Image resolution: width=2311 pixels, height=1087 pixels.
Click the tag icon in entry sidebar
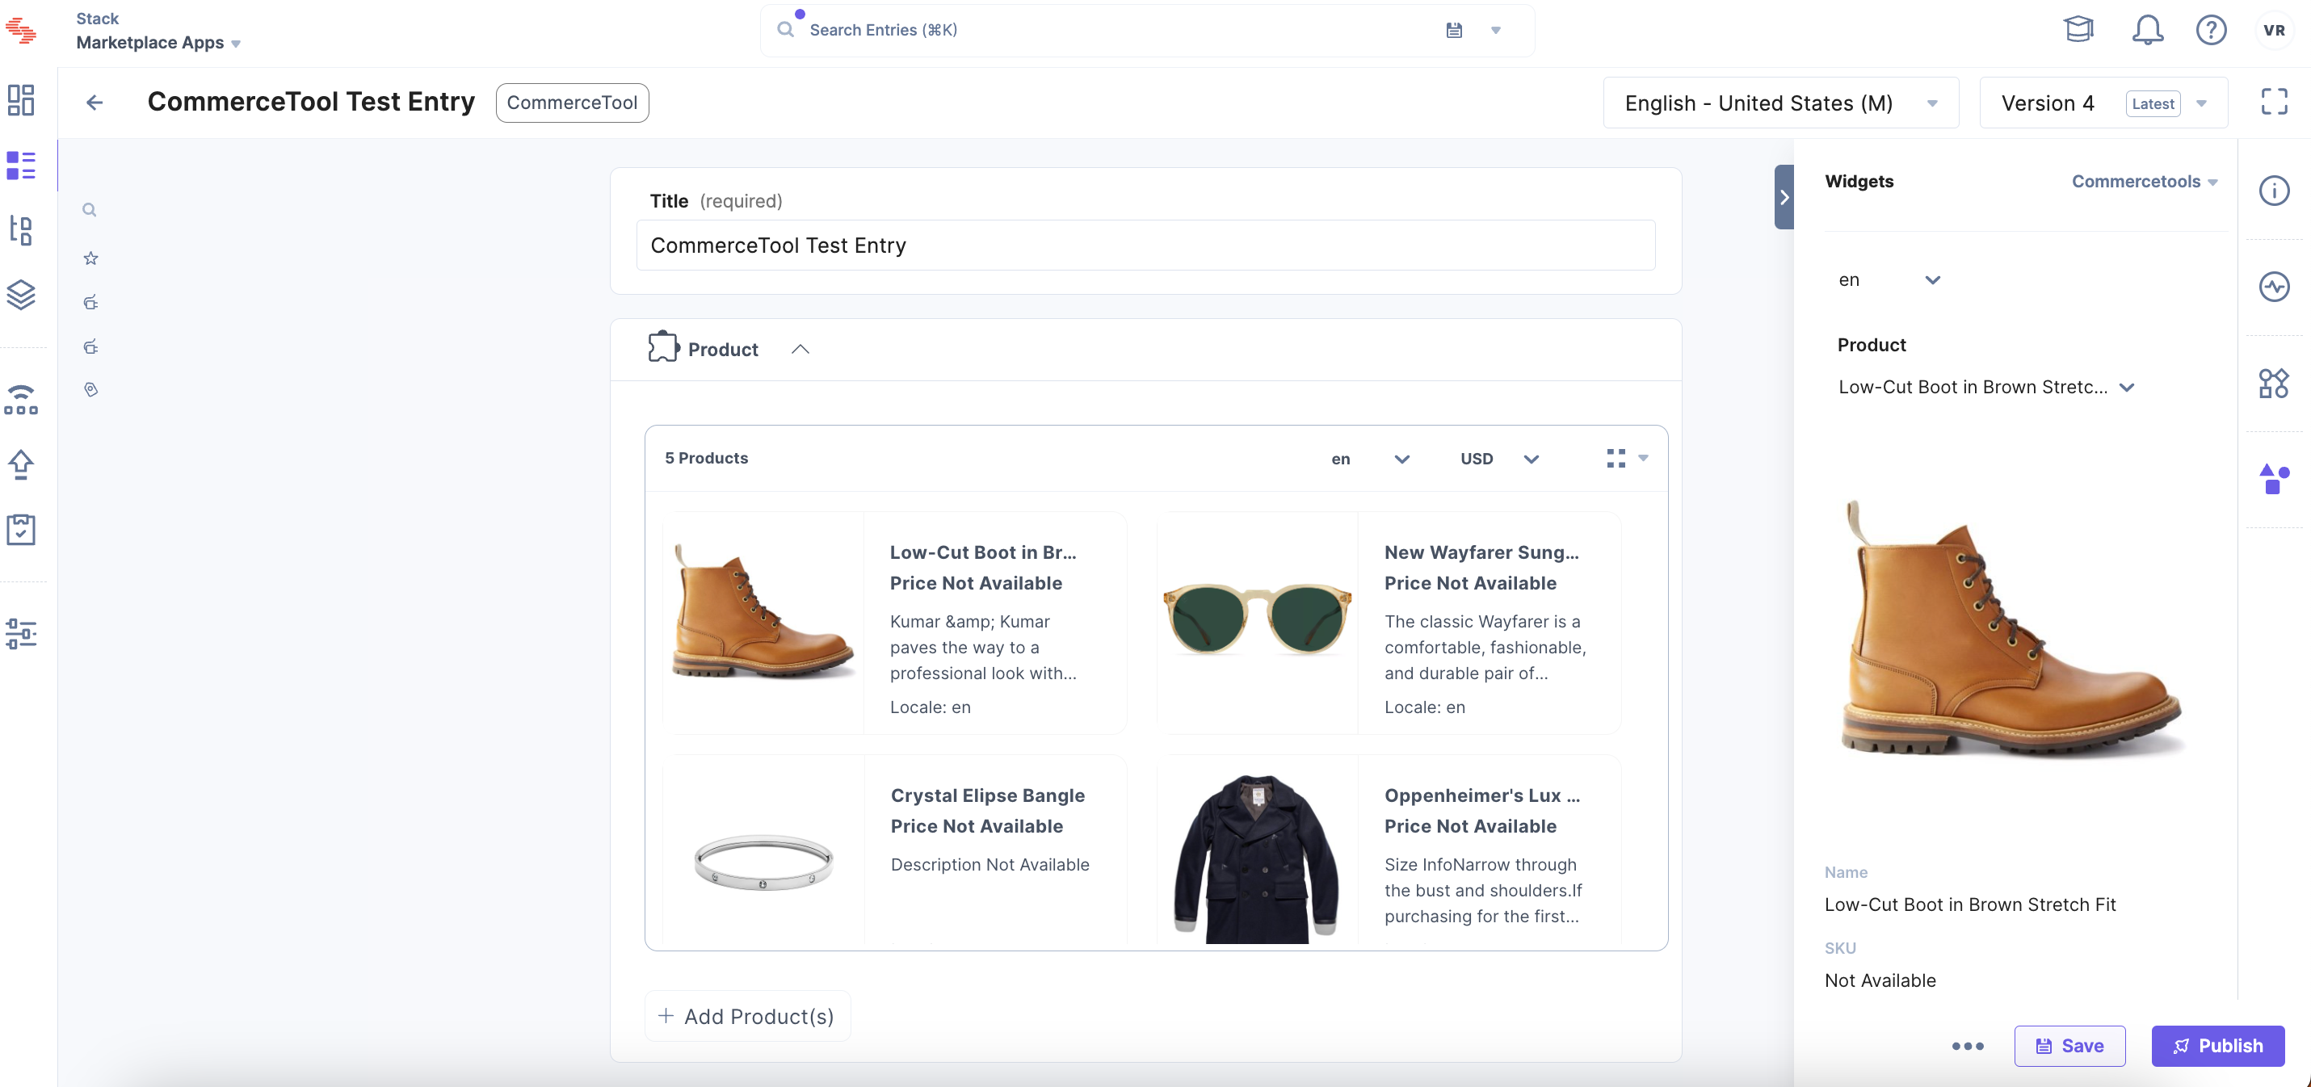click(90, 389)
